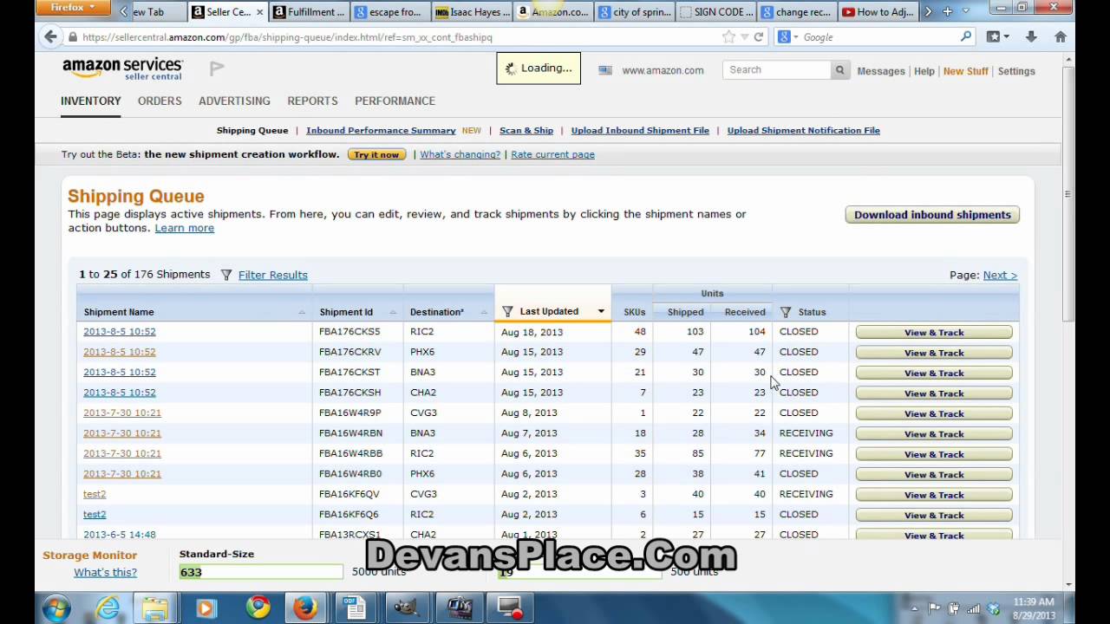The image size is (1110, 624).
Task: Click the taskbar clock showing 11:39 AM
Action: coord(1034,608)
